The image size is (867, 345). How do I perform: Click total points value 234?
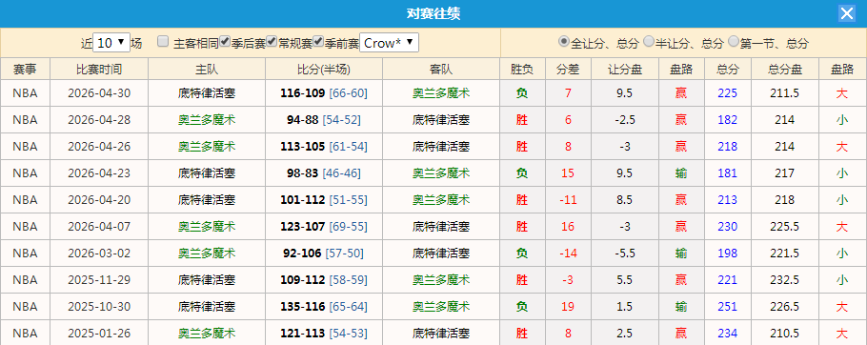[x=728, y=333]
